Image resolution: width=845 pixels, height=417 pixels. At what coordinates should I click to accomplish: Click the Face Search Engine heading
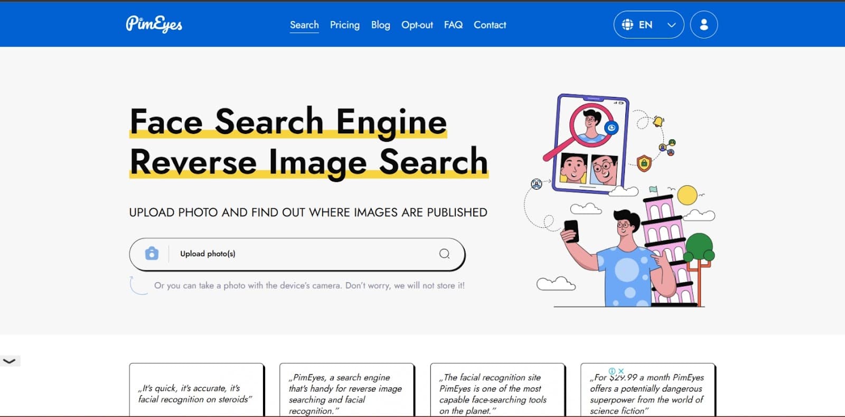(x=288, y=122)
